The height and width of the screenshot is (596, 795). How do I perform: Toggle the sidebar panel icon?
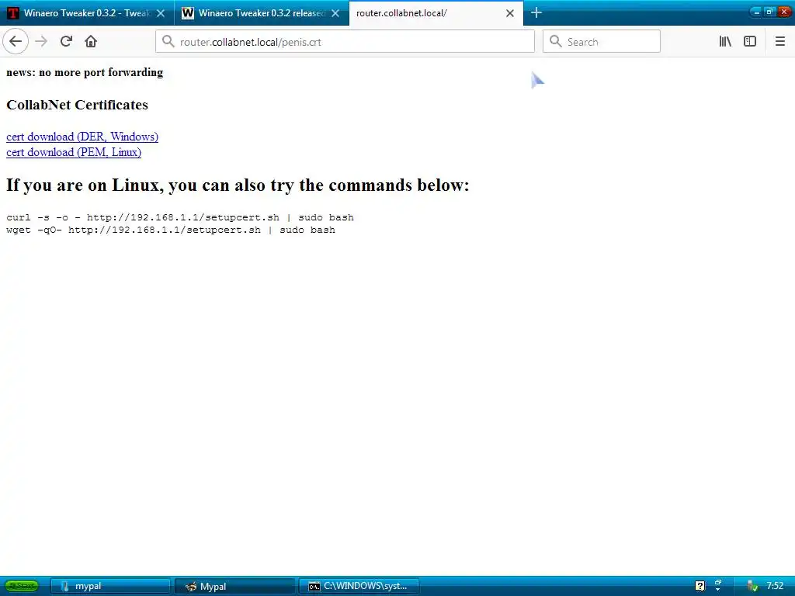750,42
